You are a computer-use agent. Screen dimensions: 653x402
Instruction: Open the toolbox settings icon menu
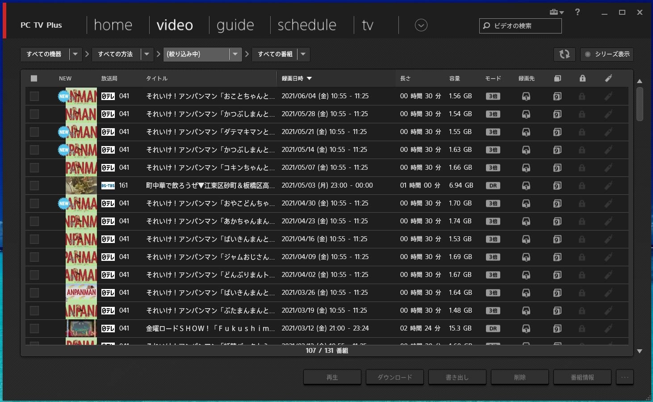point(557,12)
